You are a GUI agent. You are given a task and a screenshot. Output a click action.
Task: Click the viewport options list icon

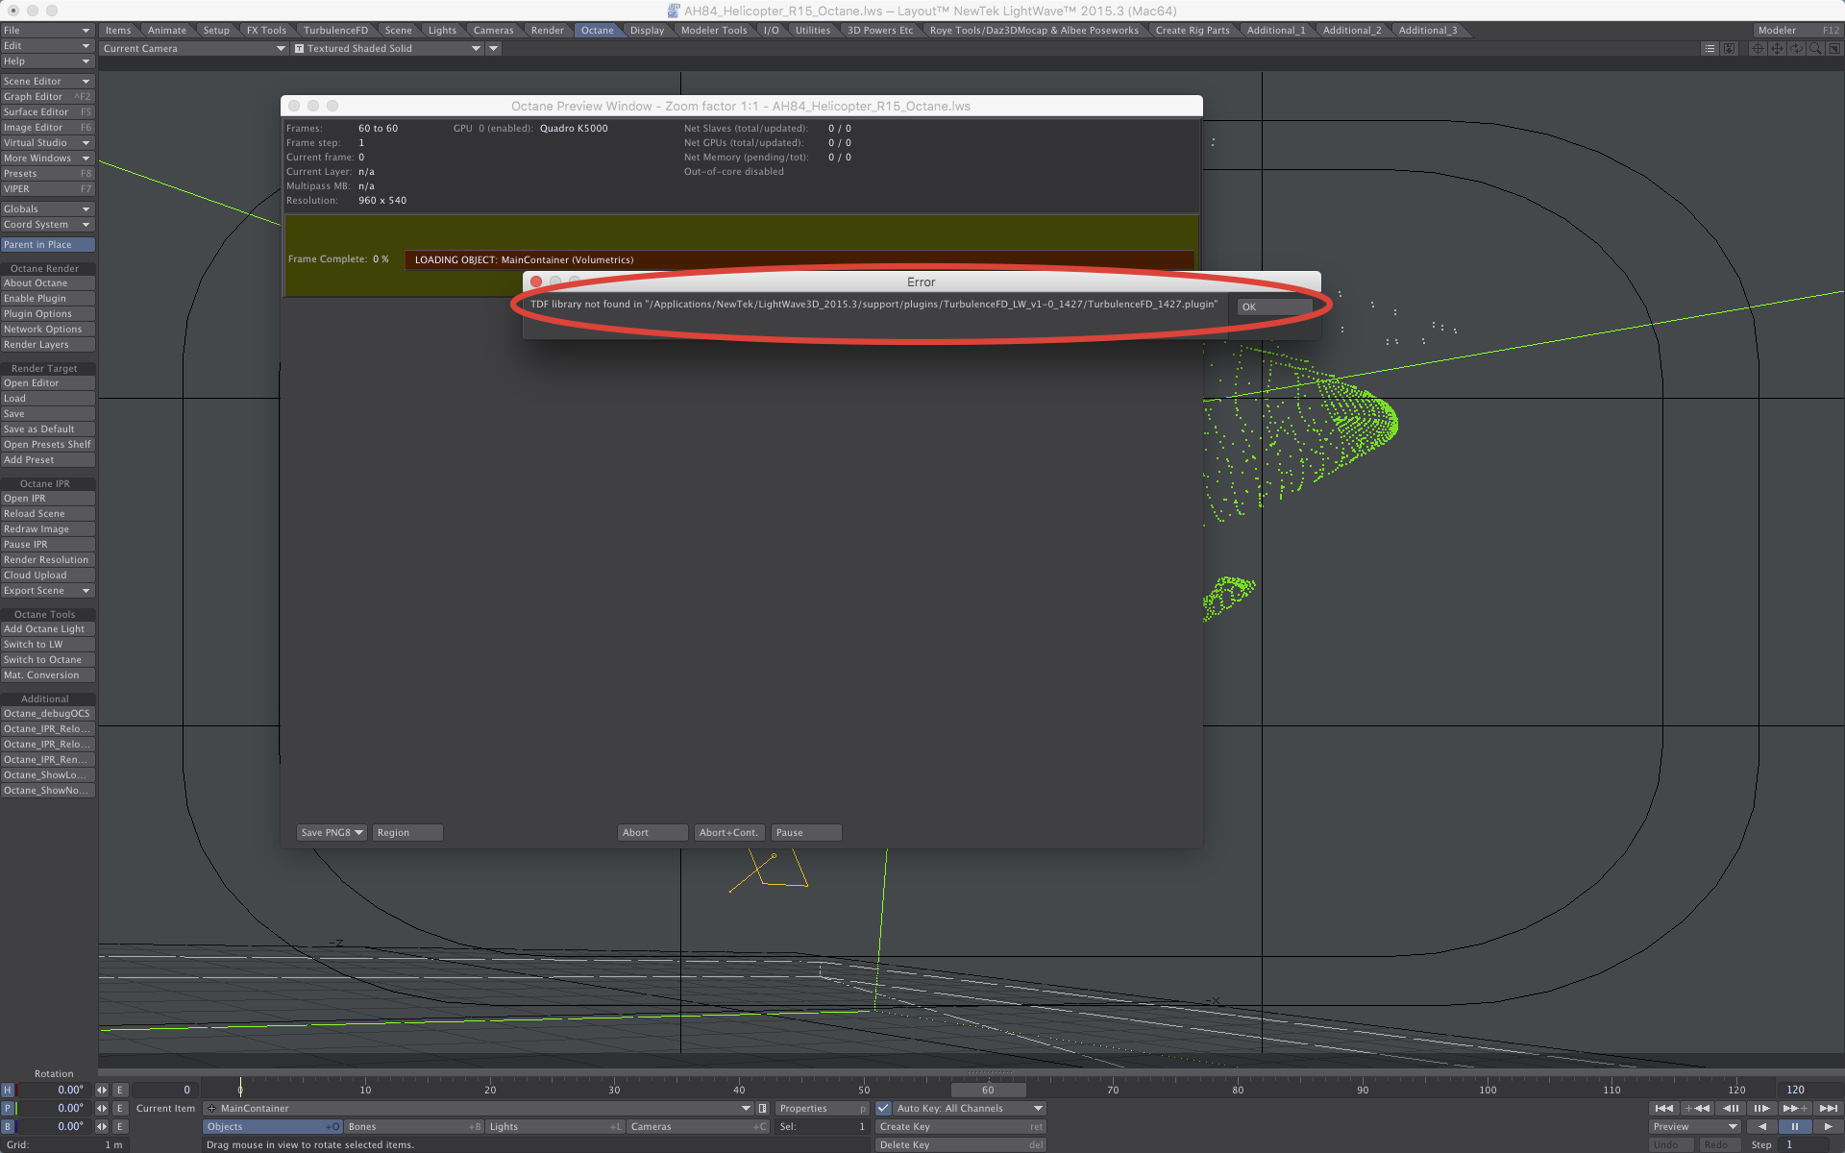1710,48
